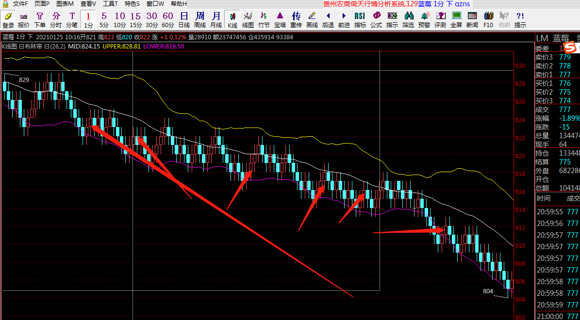Switch to 日线 daily period
Image resolution: width=580 pixels, height=320 pixels.
(x=184, y=20)
